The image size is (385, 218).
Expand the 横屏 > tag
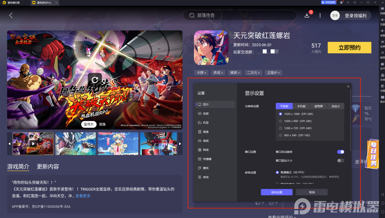[235, 73]
